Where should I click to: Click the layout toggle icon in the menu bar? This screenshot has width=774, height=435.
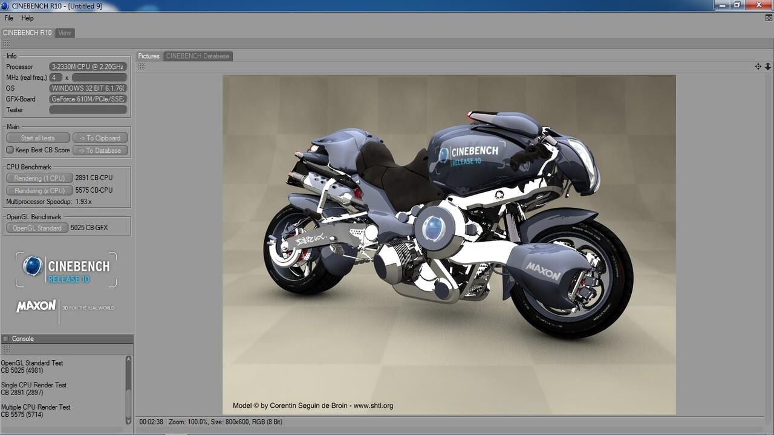tap(768, 19)
